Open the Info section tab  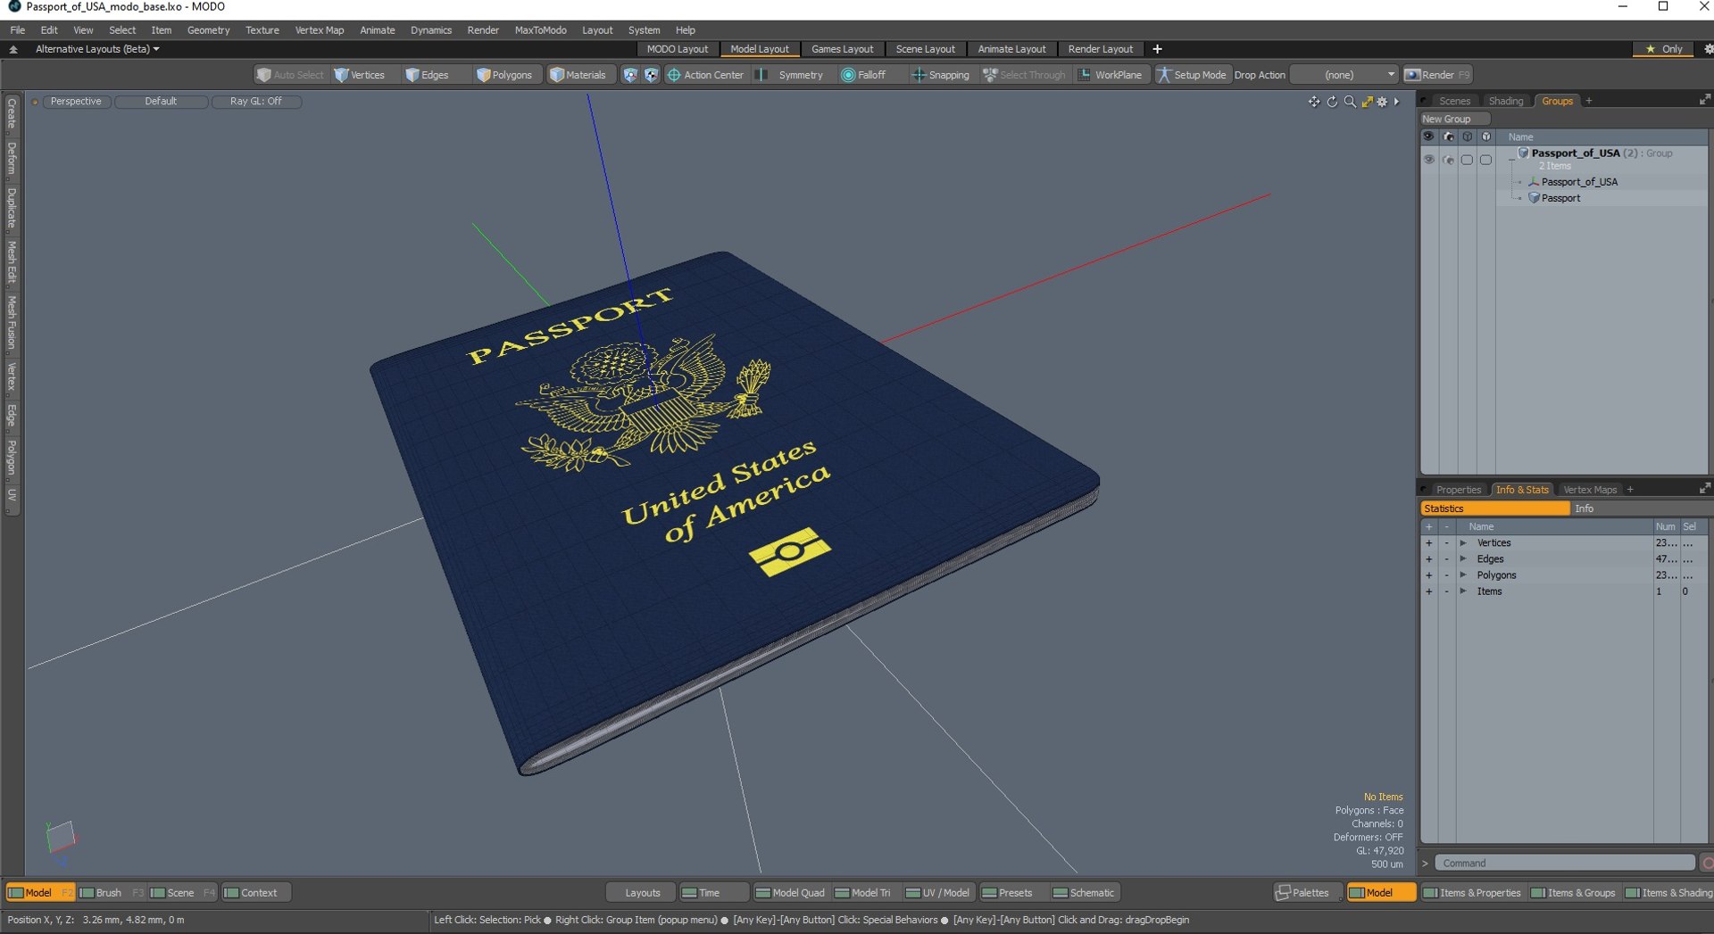pos(1639,508)
